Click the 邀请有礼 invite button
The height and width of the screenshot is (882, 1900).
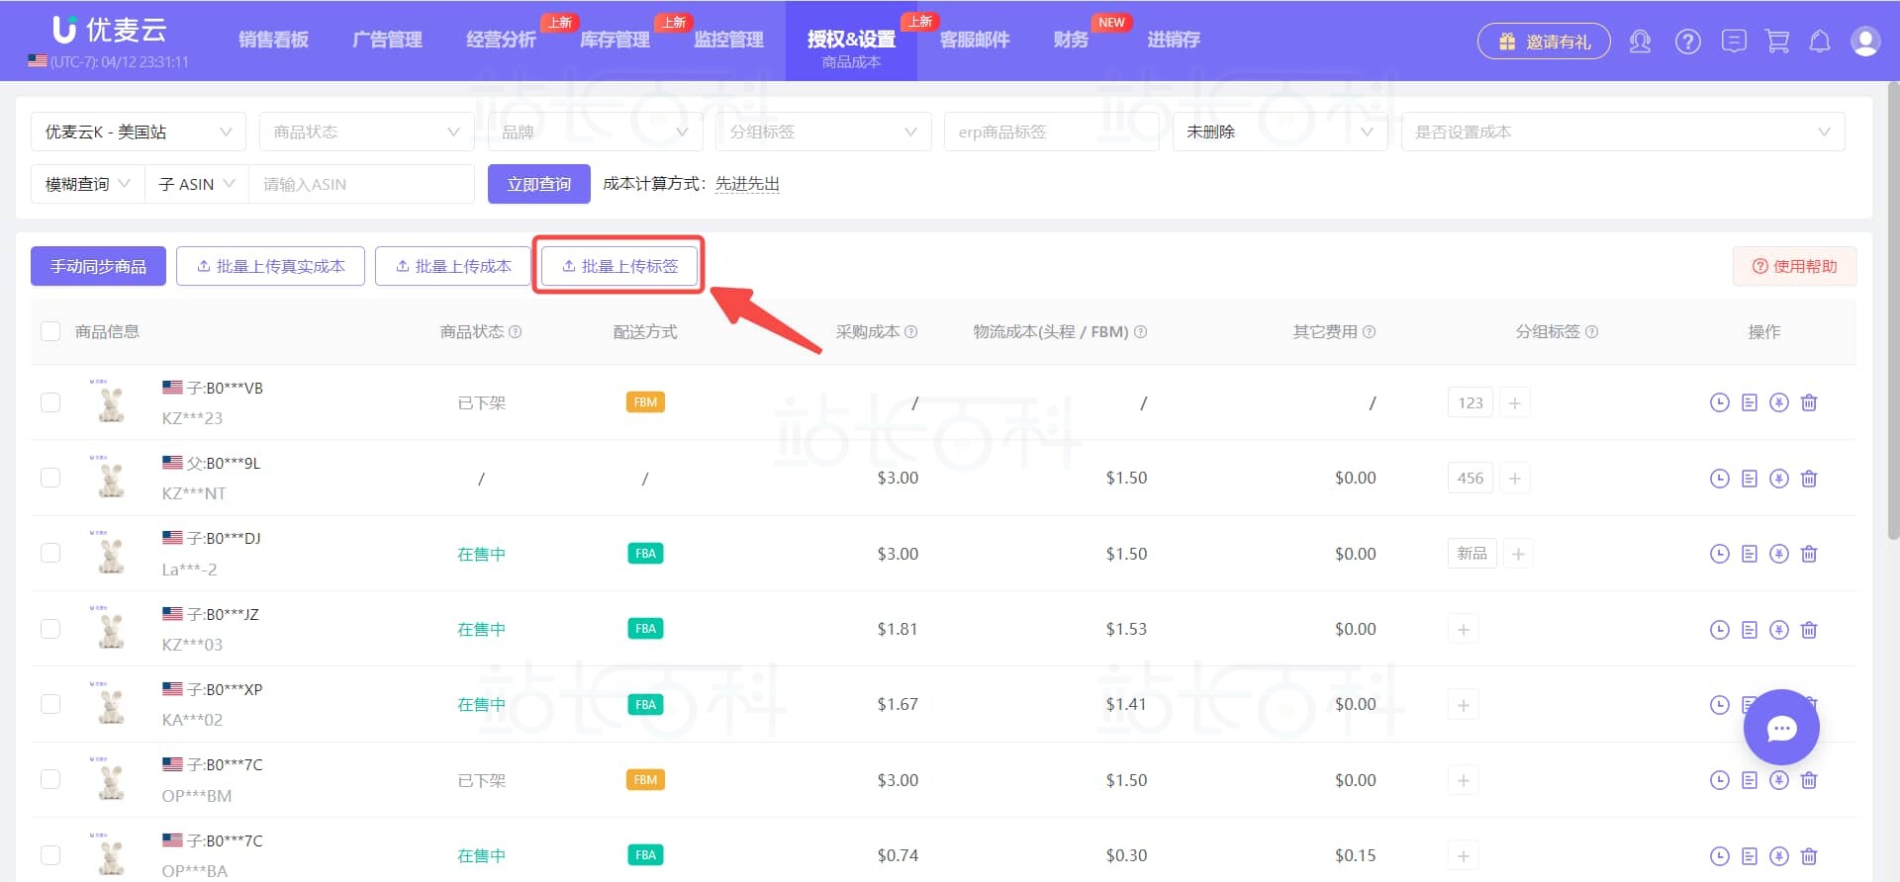click(1544, 42)
